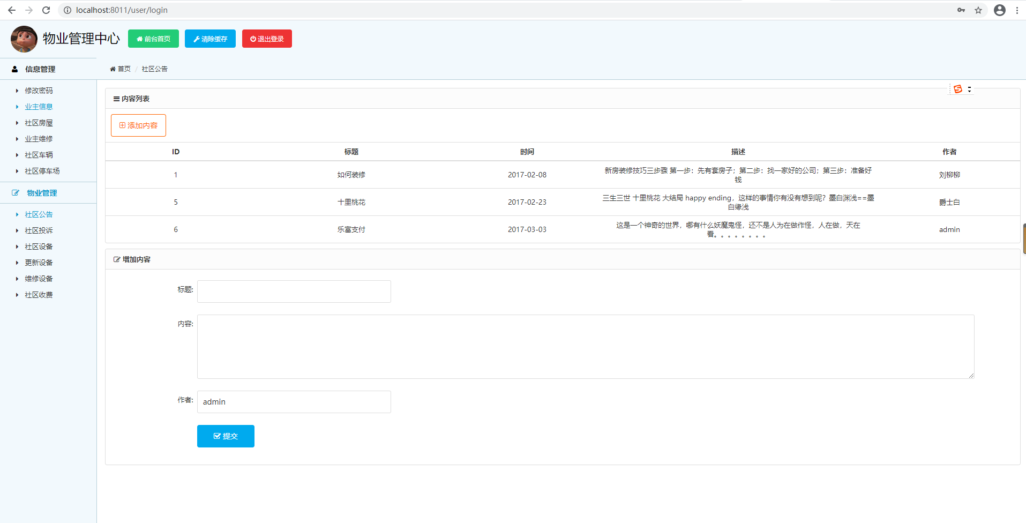Click the 时间 column header
1026x523 pixels.
click(527, 152)
